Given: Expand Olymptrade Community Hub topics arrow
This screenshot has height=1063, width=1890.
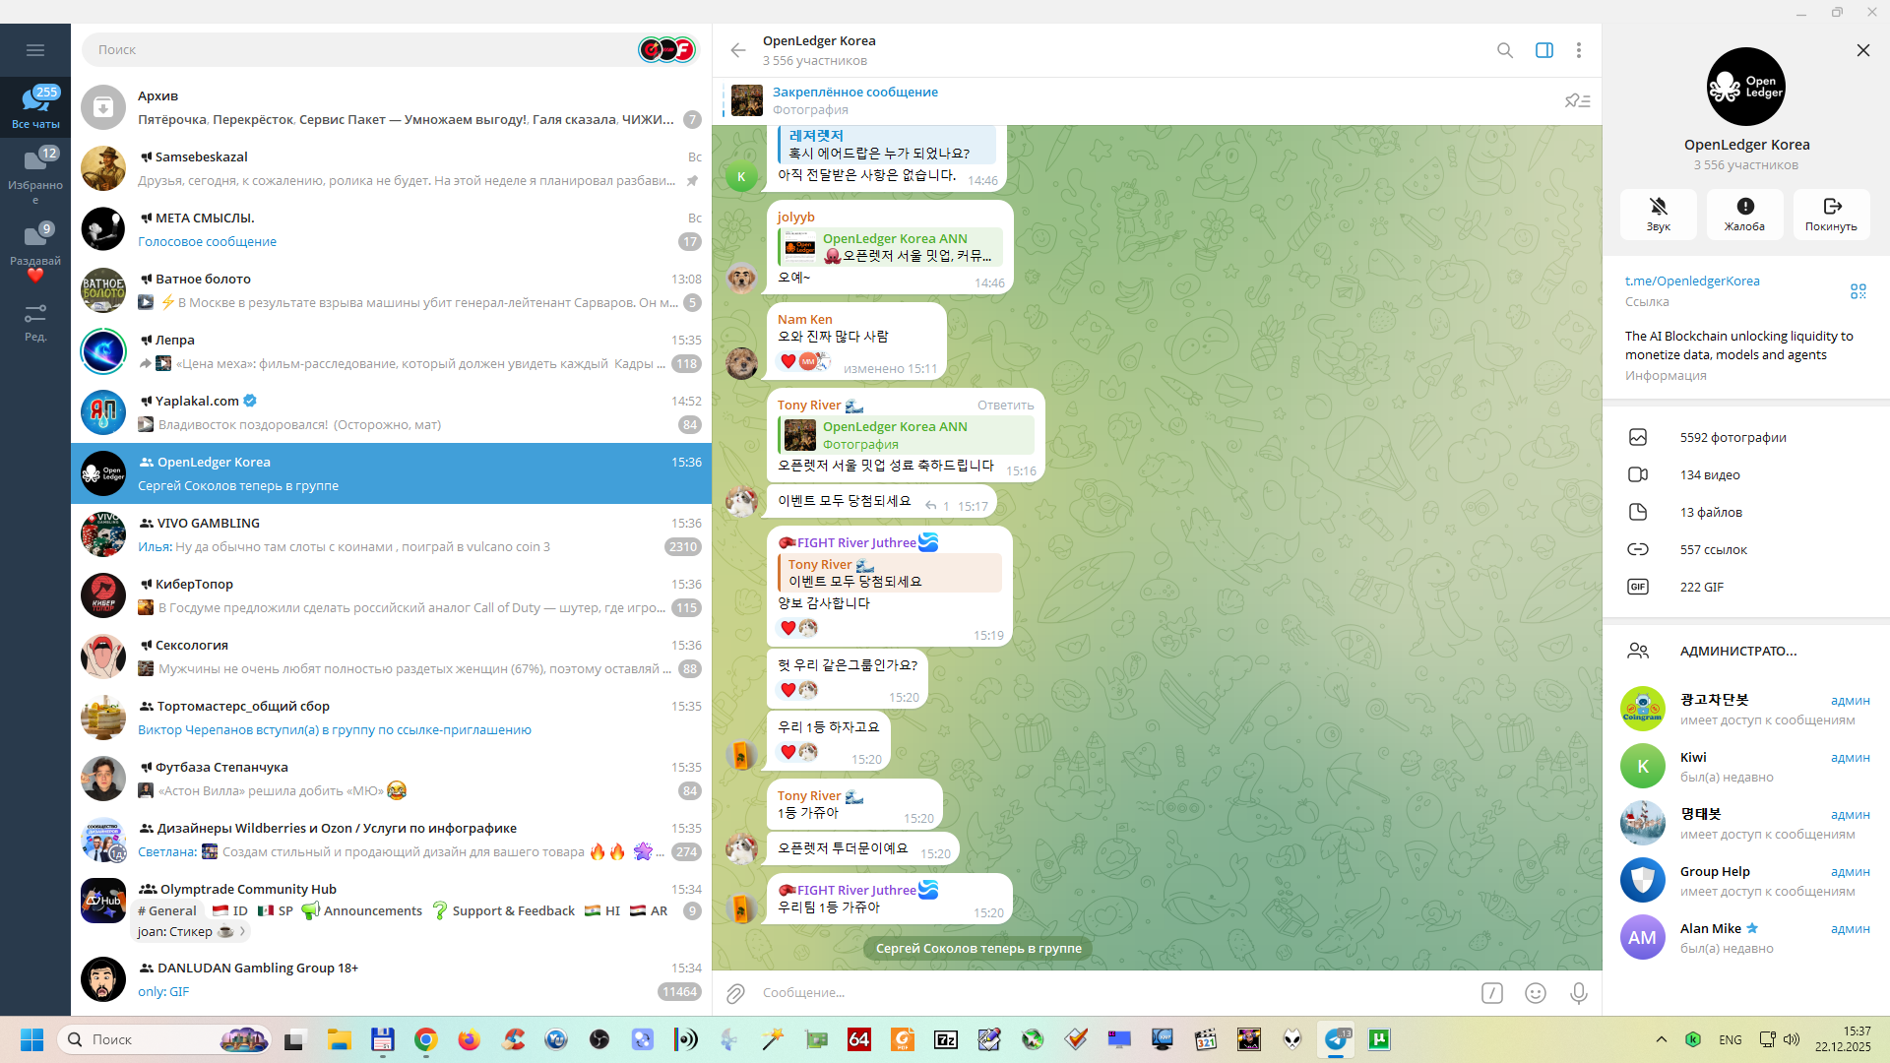Looking at the screenshot, I should click(242, 931).
